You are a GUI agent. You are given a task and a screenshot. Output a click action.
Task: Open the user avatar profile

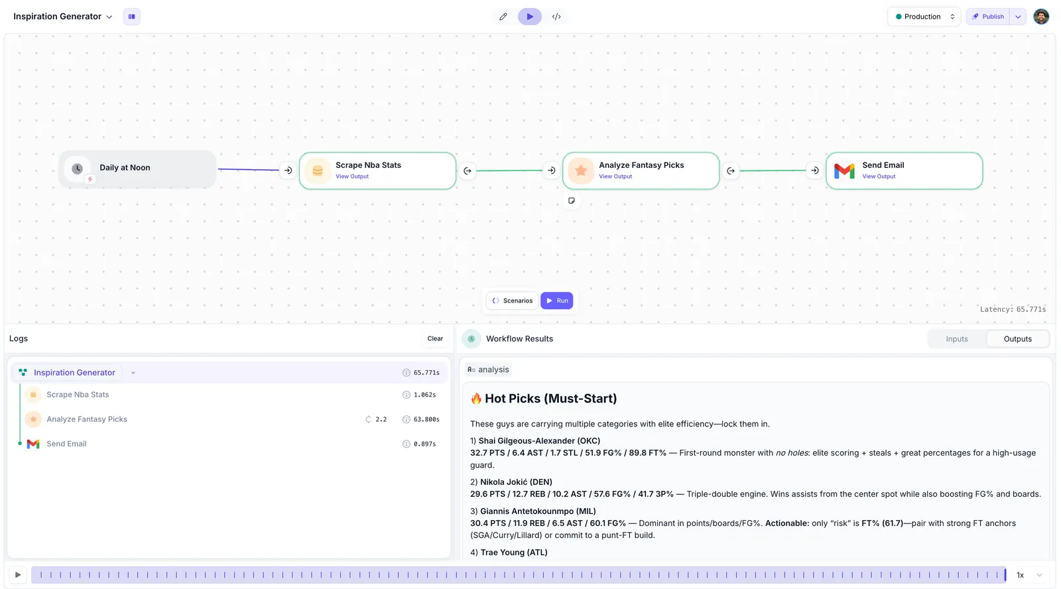click(1041, 17)
